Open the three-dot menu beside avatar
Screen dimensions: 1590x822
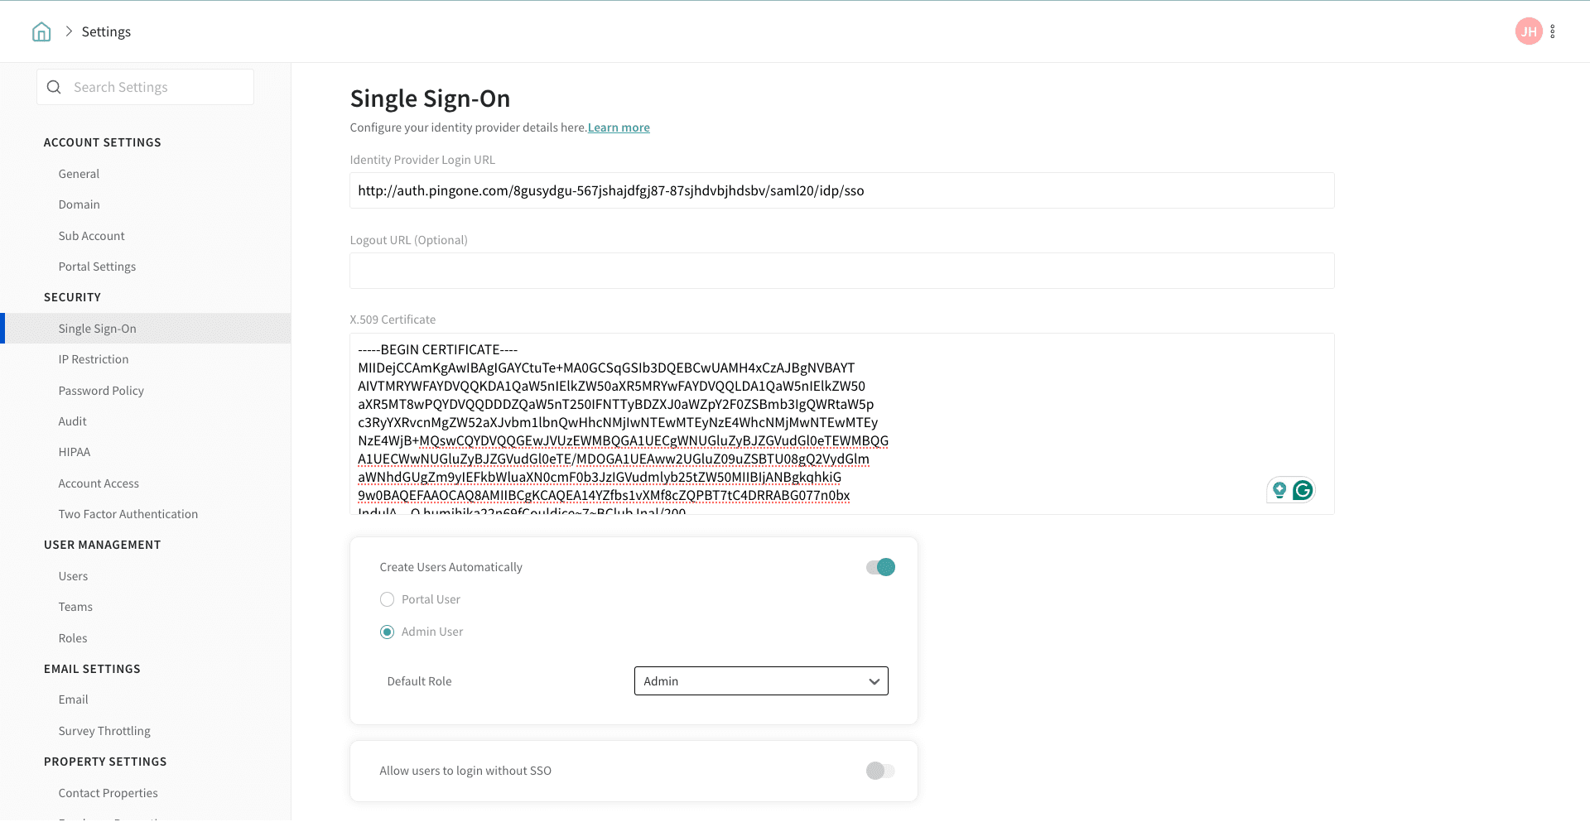click(x=1553, y=31)
